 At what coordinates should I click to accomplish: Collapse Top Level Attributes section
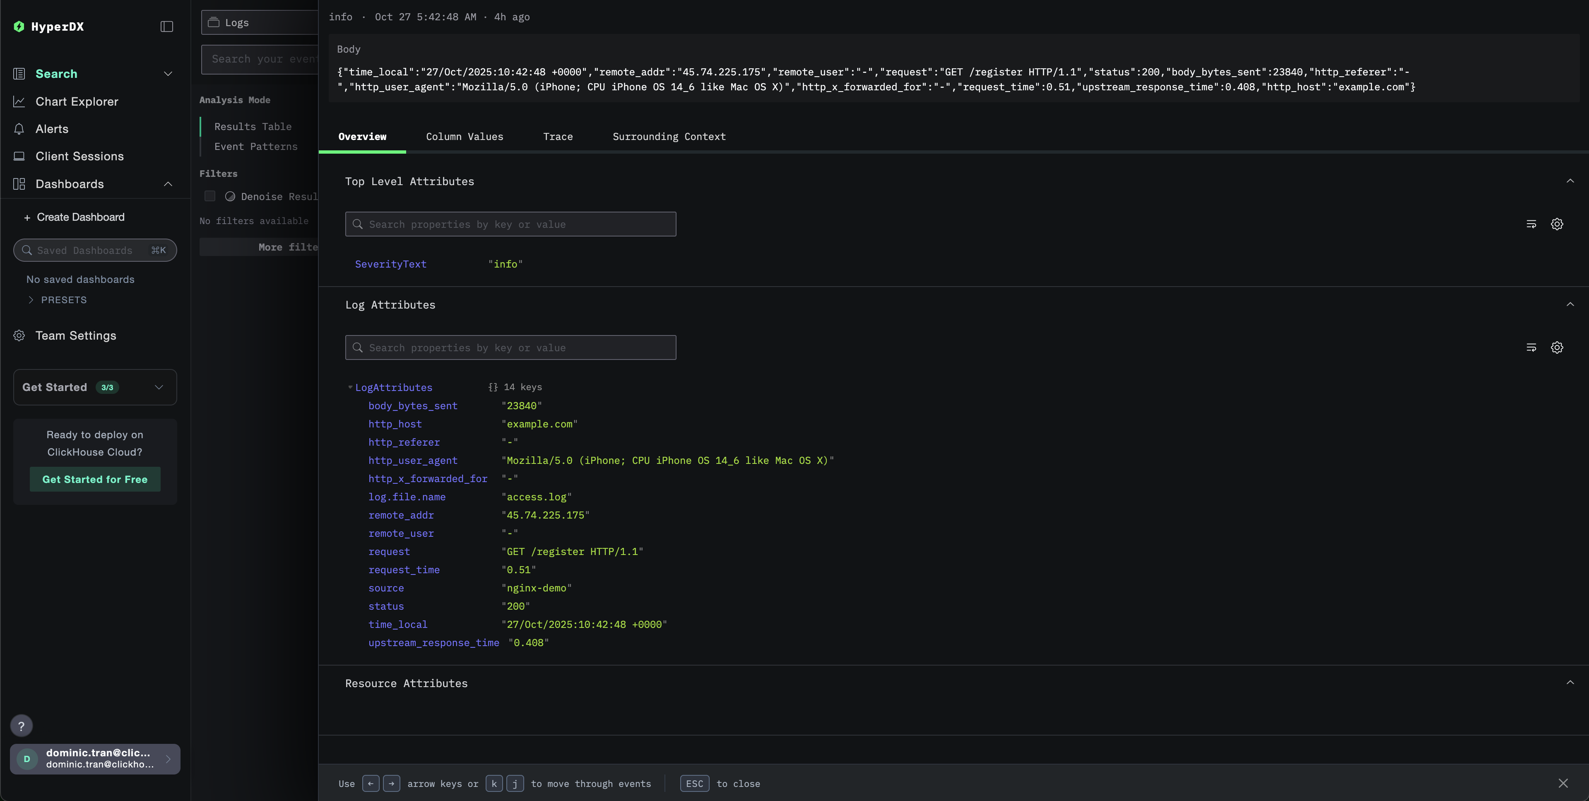pyautogui.click(x=1569, y=181)
